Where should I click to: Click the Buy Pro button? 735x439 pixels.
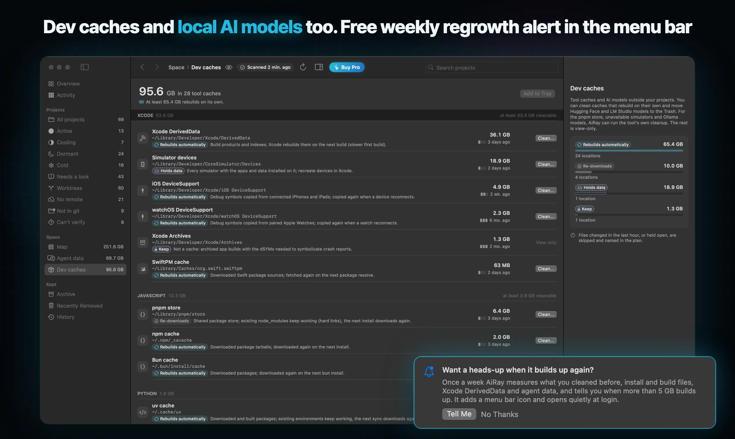coord(347,67)
